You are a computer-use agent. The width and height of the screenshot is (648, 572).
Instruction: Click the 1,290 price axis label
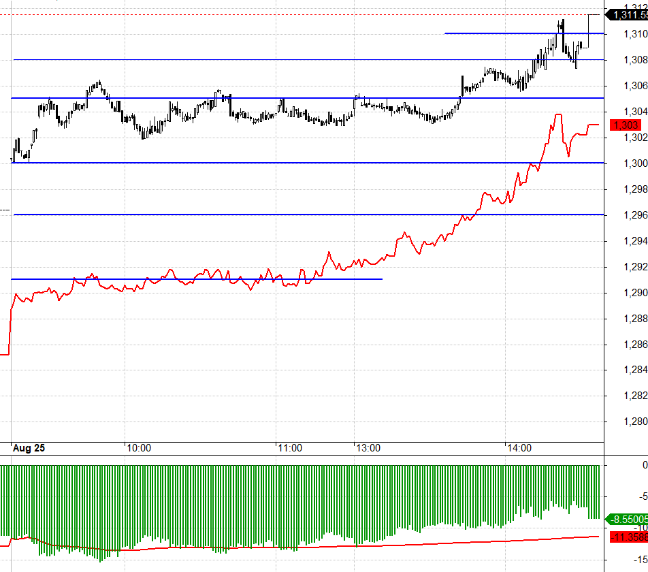point(635,293)
